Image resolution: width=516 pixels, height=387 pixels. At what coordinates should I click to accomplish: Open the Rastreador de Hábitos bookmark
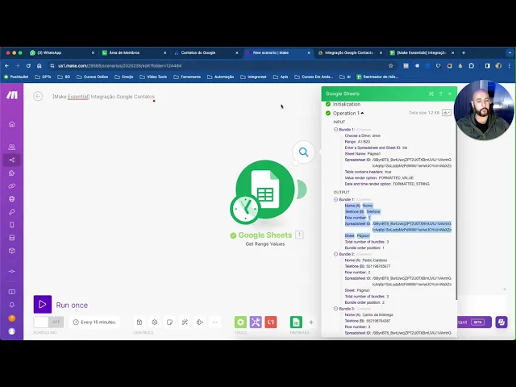(x=377, y=77)
